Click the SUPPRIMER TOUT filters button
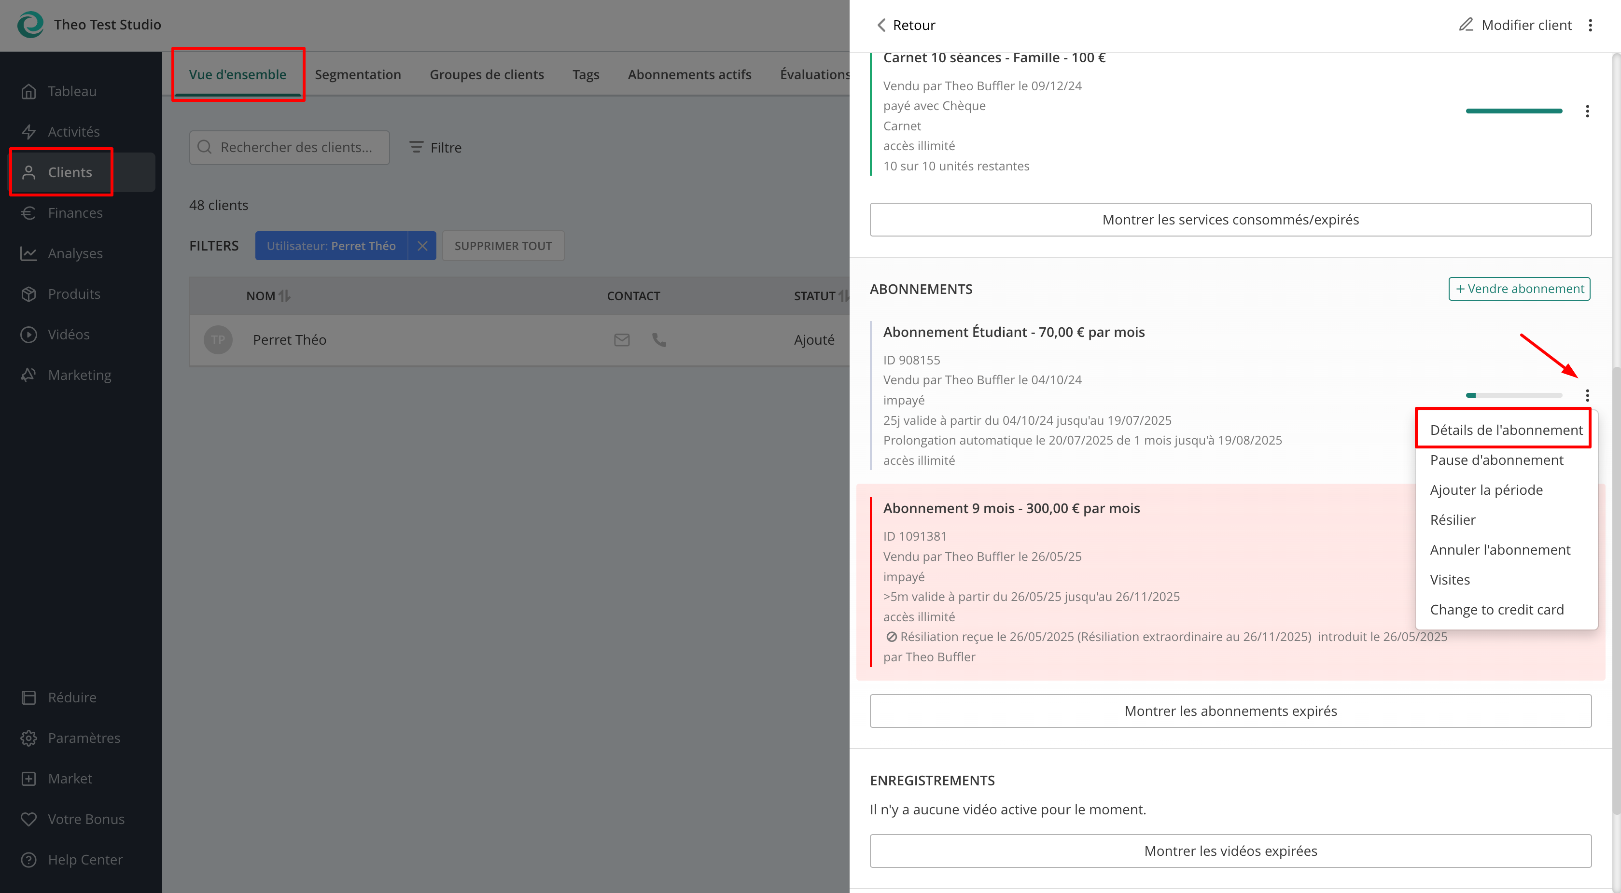Image resolution: width=1621 pixels, height=893 pixels. point(503,246)
